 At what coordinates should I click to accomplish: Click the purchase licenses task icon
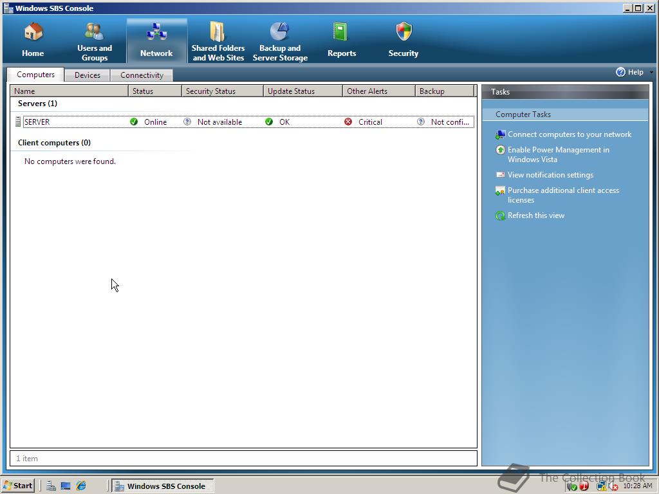tap(500, 190)
